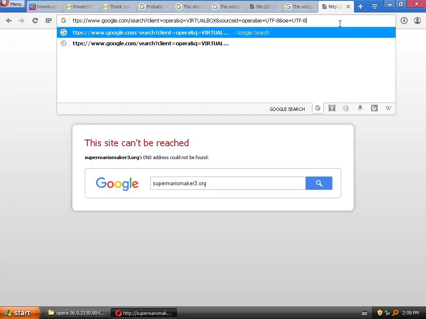Reload the current page
Viewport: 426px width, 319px height.
[x=35, y=21]
